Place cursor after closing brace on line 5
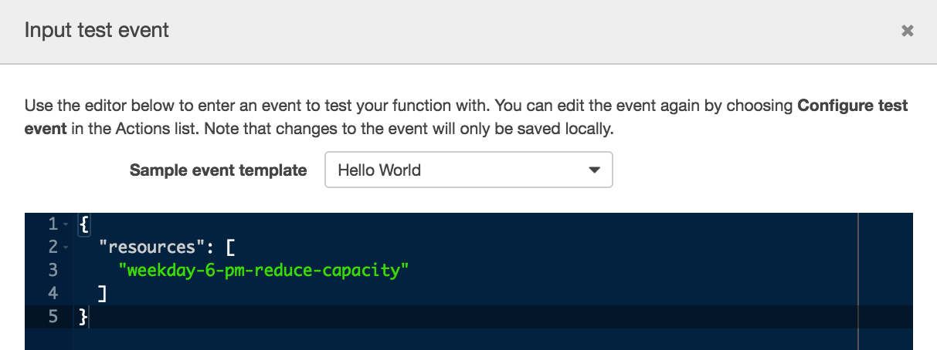The width and height of the screenshot is (937, 350). coord(89,316)
